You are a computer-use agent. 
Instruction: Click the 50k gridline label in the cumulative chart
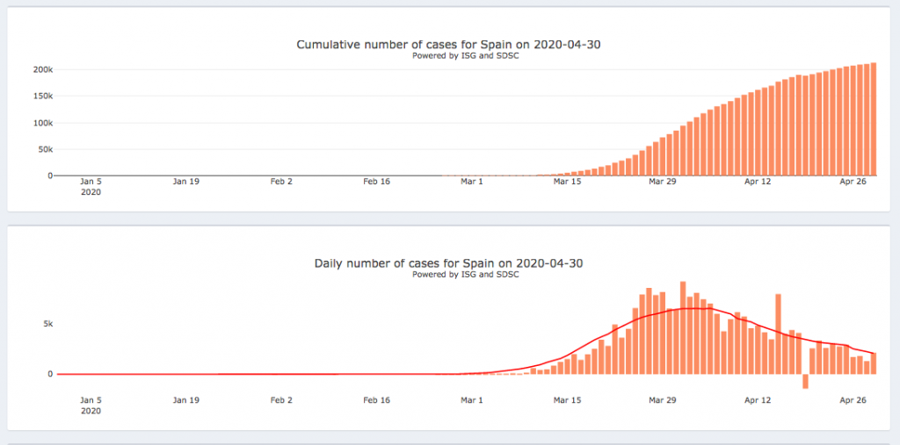point(45,149)
